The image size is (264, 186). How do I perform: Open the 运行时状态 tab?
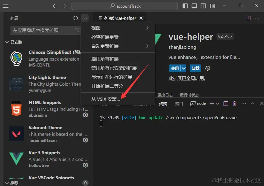[x=189, y=95]
